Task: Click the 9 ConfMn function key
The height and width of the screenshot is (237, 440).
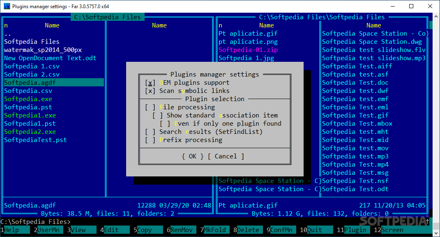Action: tap(281, 230)
